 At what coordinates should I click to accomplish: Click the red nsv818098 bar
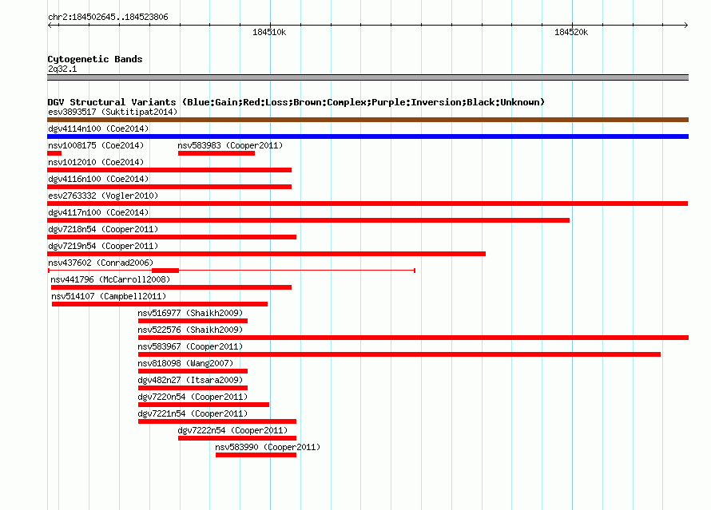pyautogui.click(x=193, y=371)
